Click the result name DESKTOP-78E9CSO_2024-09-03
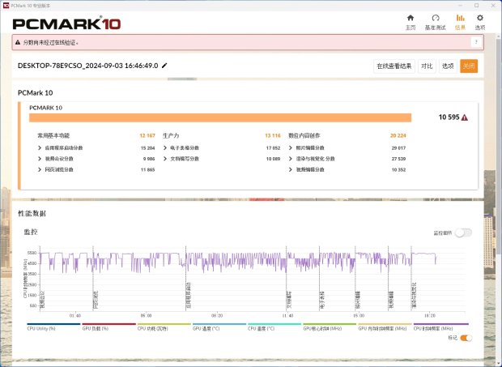The width and height of the screenshot is (502, 367). pyautogui.click(x=87, y=66)
